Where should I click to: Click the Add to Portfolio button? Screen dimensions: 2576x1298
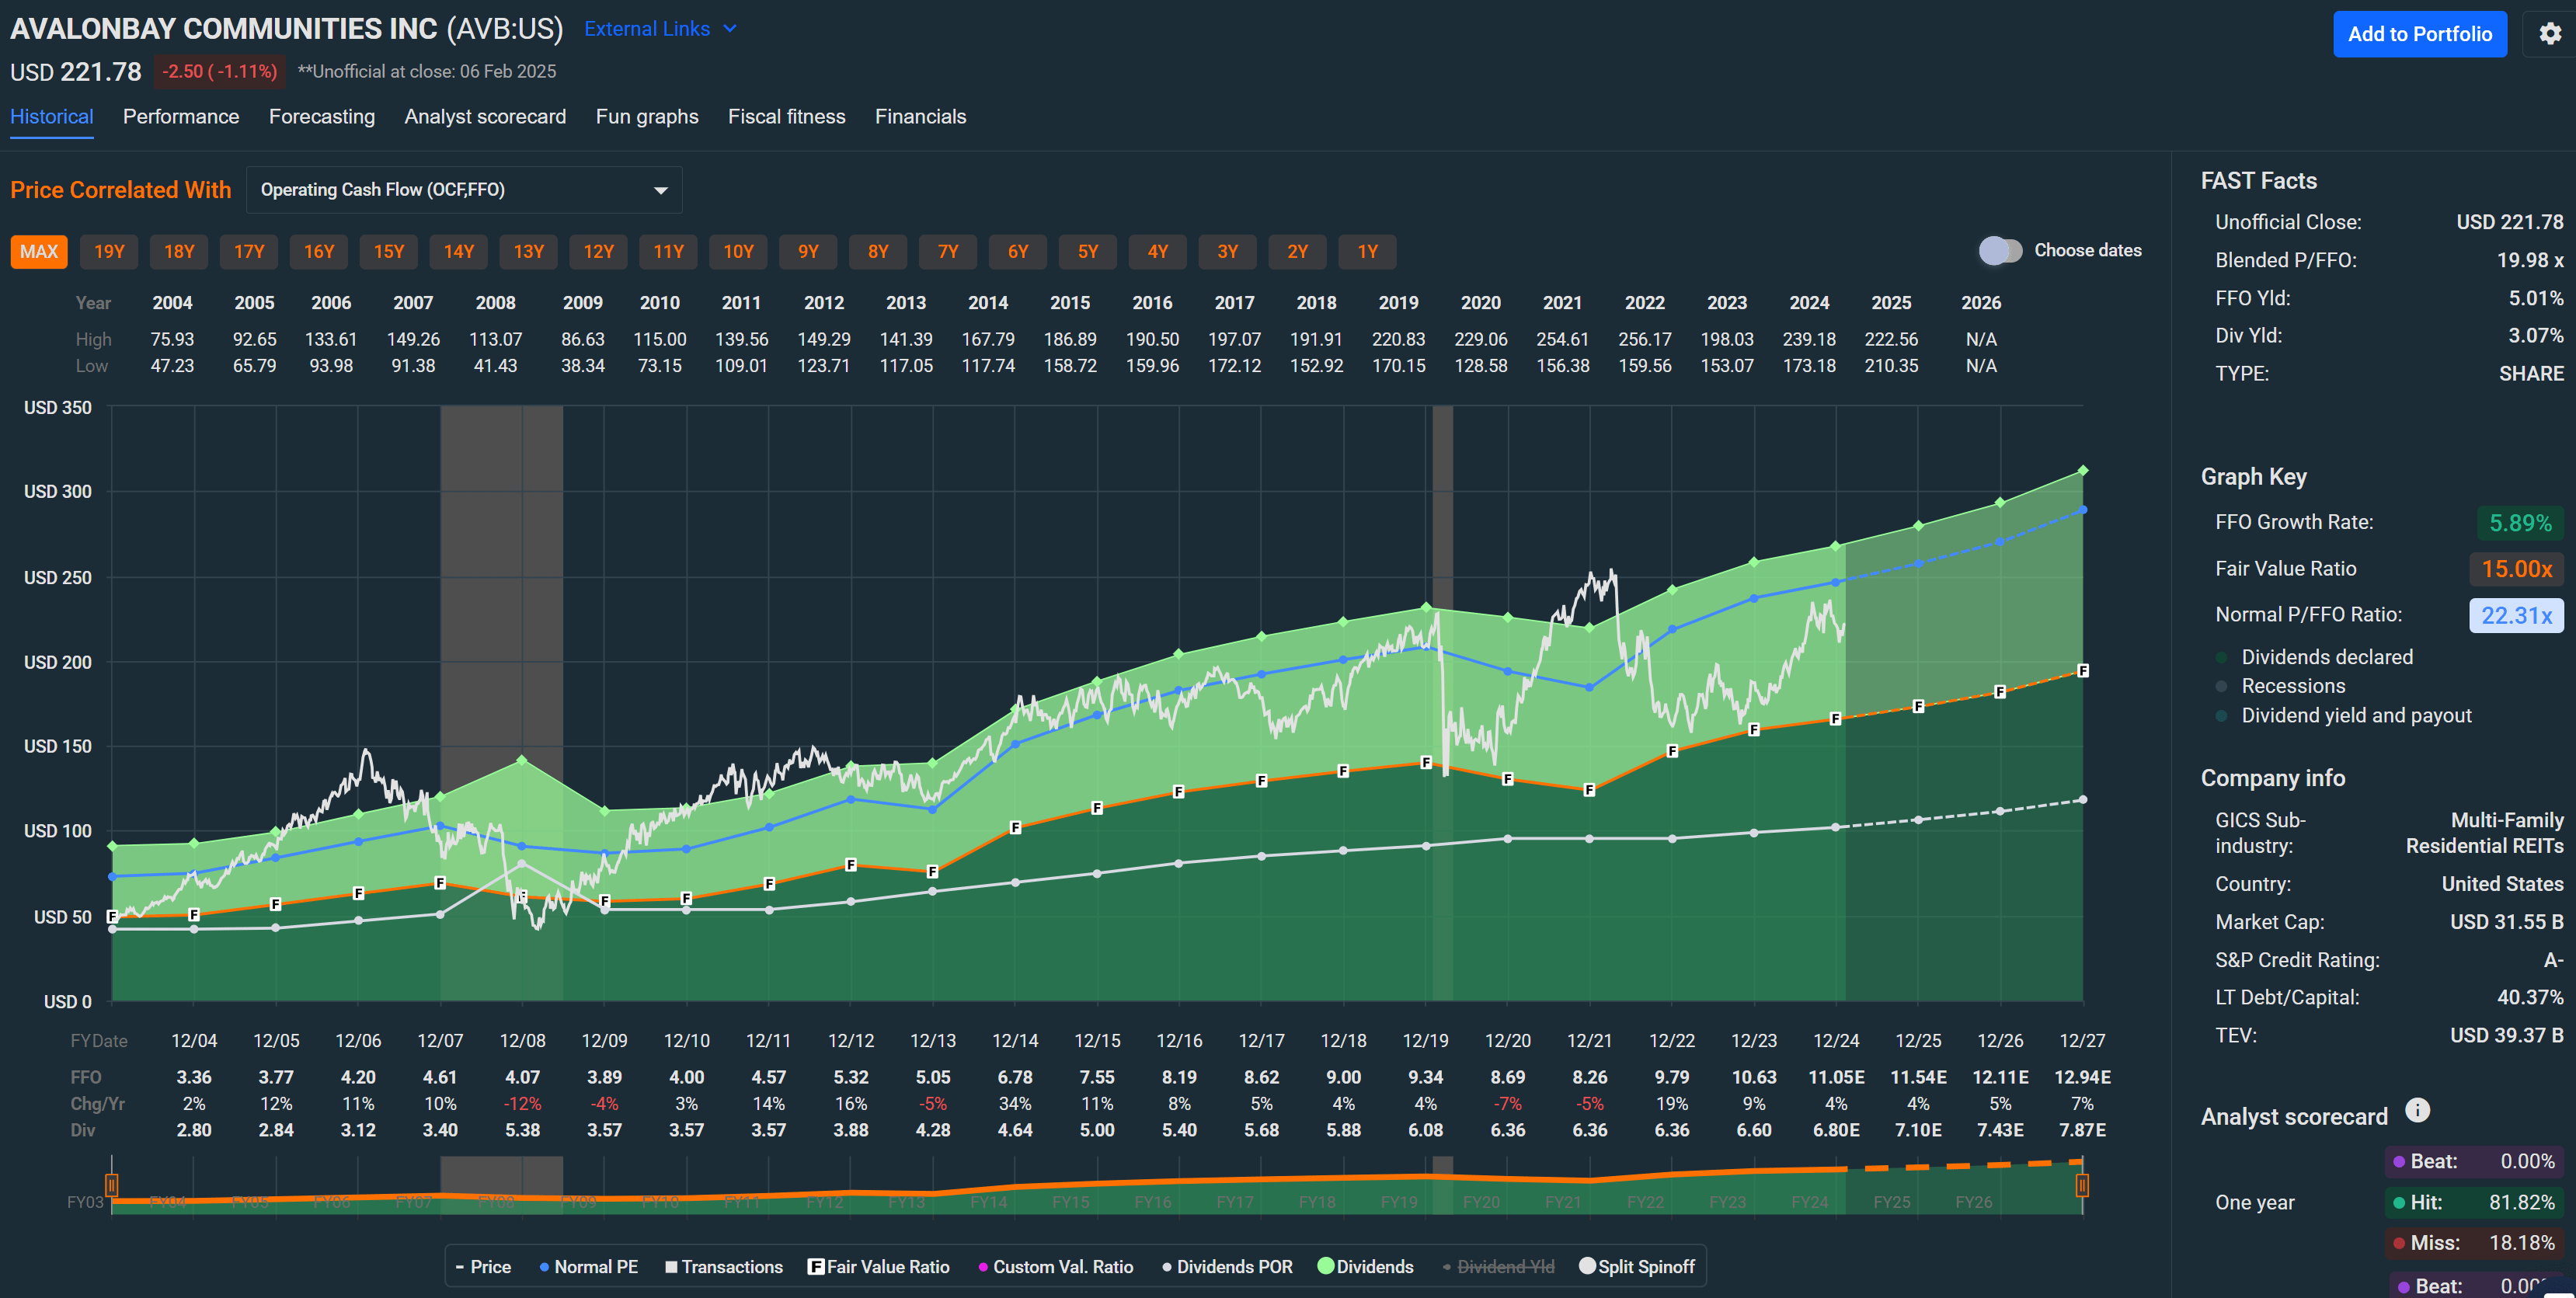(2420, 33)
